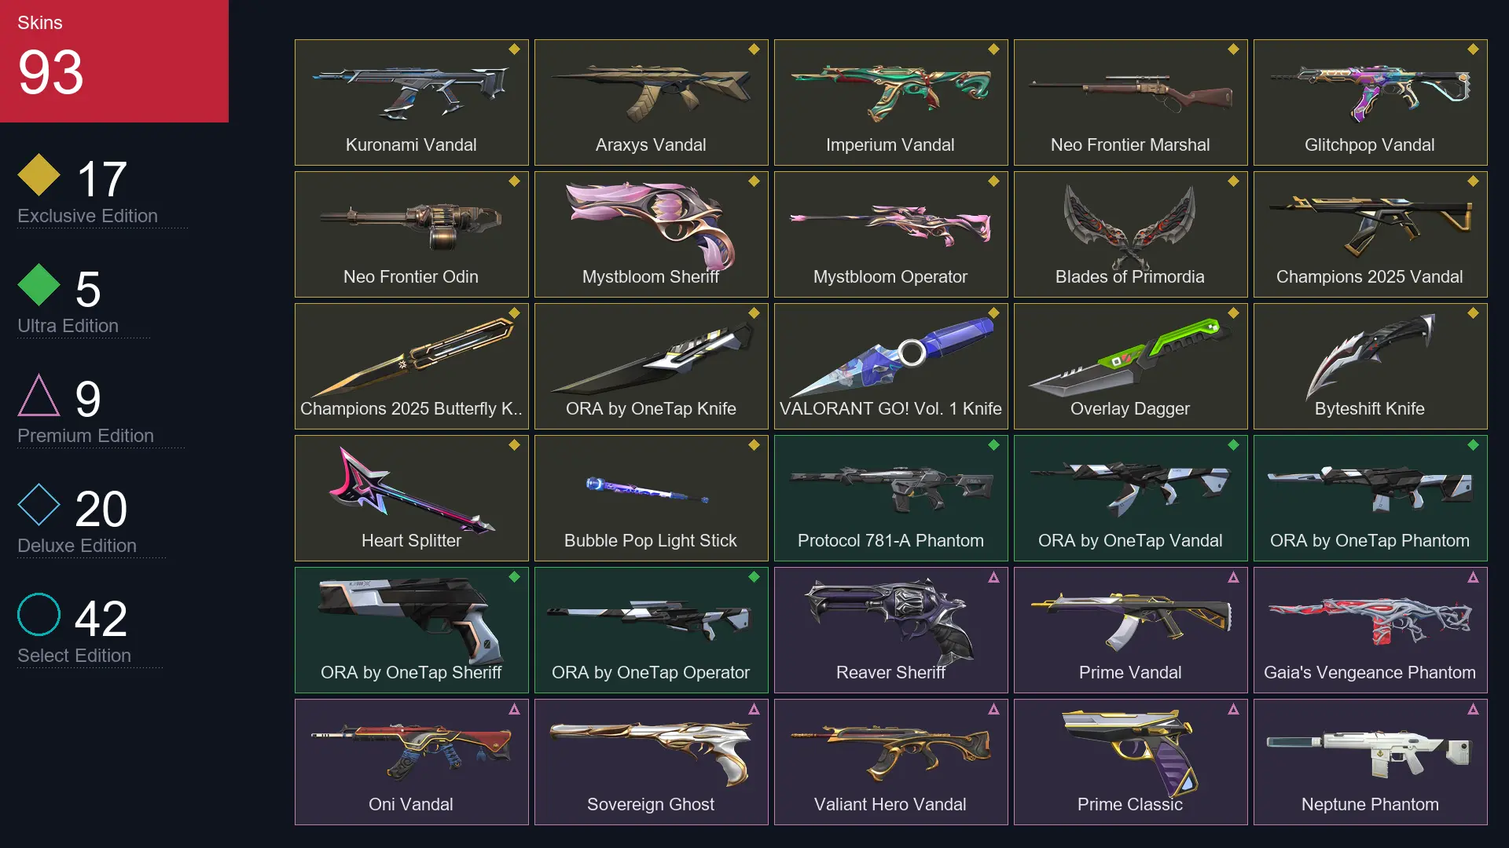Click the blue Deluxe Edition diamond icon
Screen dimensions: 1509x848
[x=39, y=505]
